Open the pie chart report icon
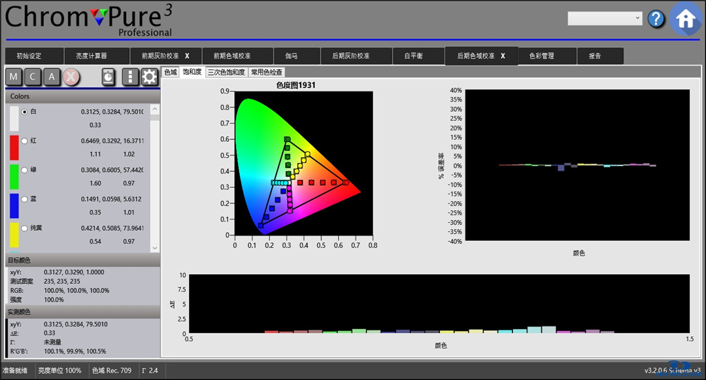 109,77
